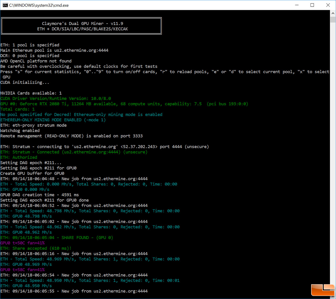Click "Total Speed: 0.000 Mh/s" line
Image resolution: width=336 pixels, height=299 pixels.
tap(89, 184)
